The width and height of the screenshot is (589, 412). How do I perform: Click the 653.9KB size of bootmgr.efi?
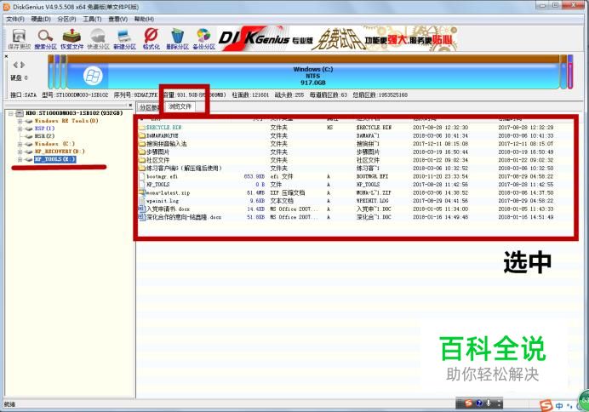254,176
